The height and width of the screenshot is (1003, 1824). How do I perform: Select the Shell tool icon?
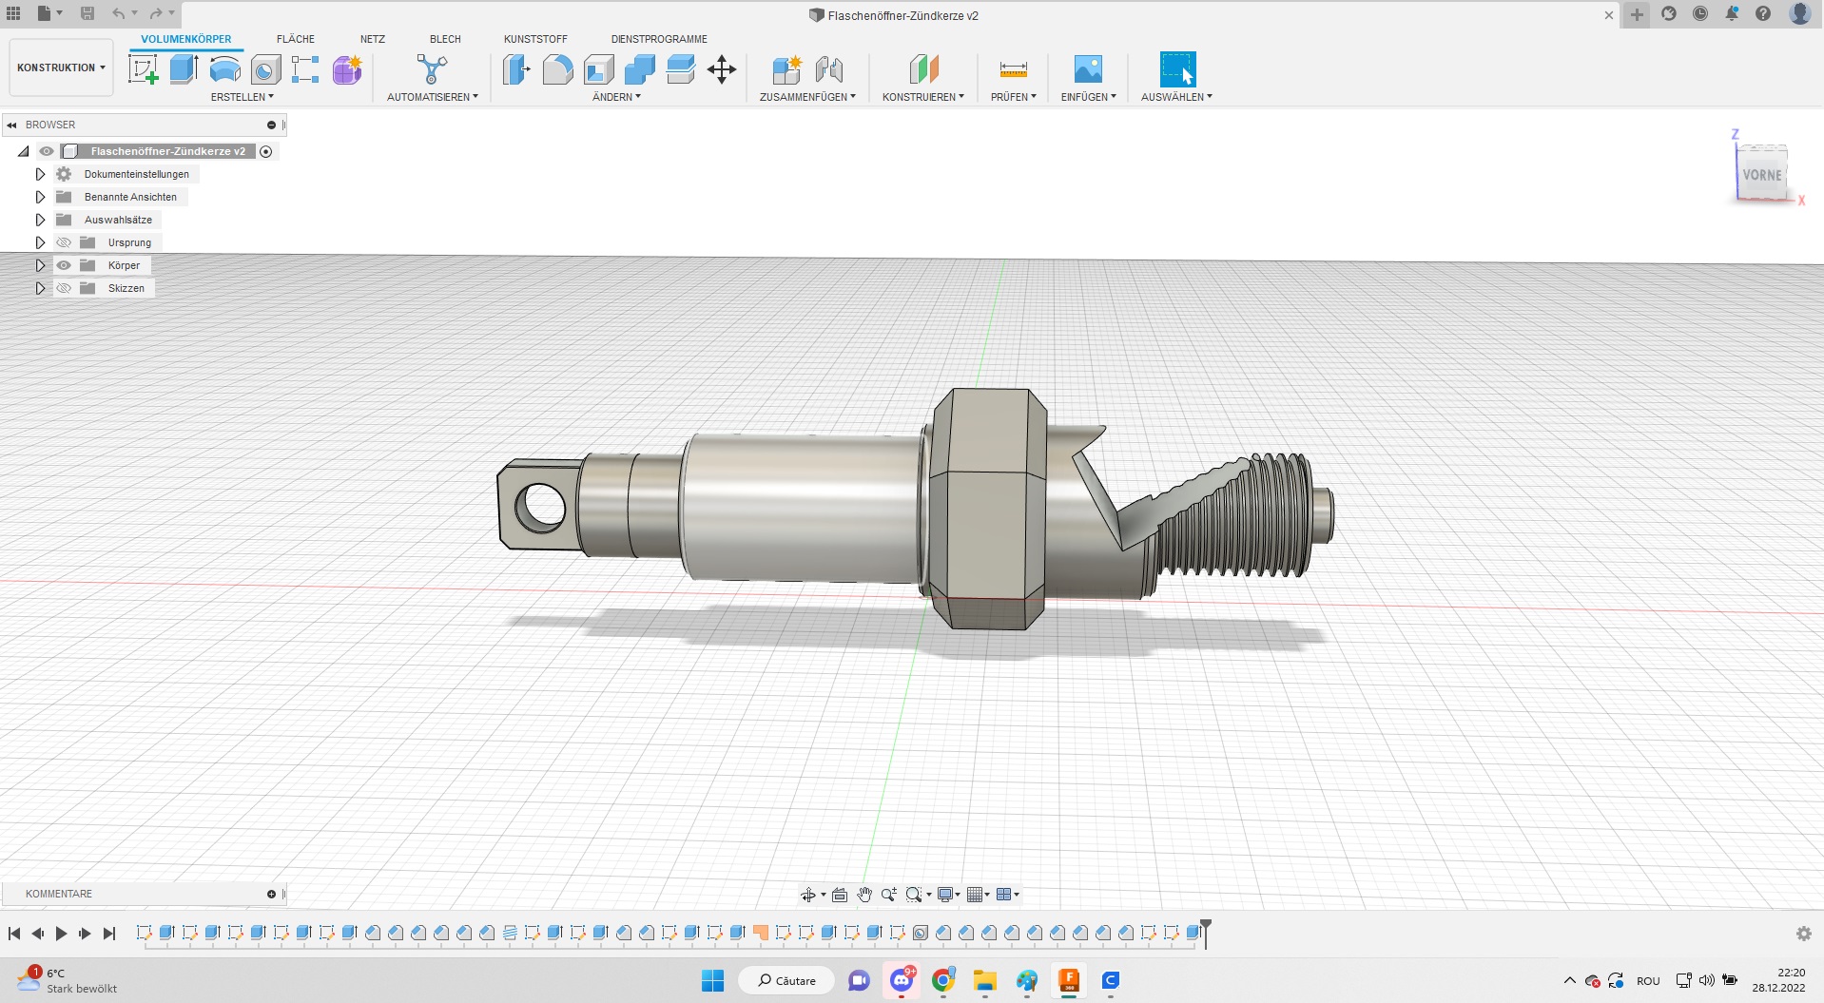pyautogui.click(x=598, y=69)
